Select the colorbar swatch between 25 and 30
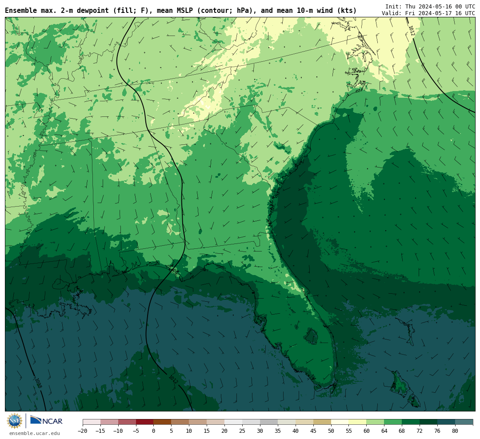The image size is (480, 439). pyautogui.click(x=251, y=422)
